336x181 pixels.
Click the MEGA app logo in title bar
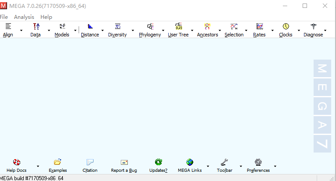pos(4,6)
